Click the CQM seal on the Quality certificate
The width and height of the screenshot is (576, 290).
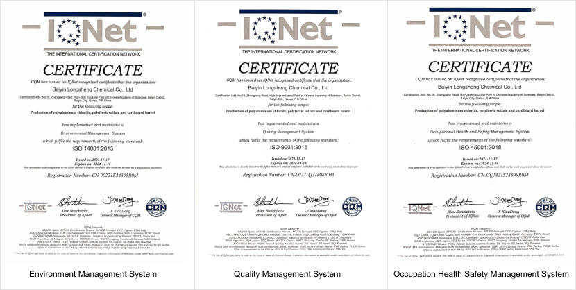tap(352, 206)
